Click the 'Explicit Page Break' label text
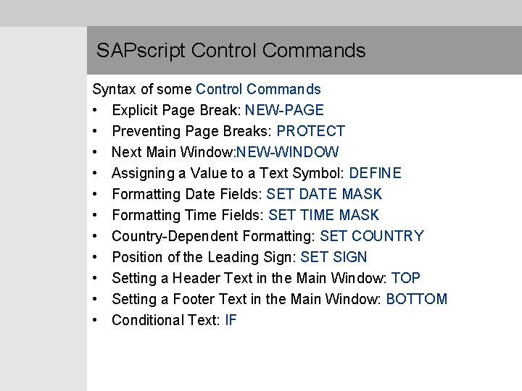The width and height of the screenshot is (522, 391). 175,110
